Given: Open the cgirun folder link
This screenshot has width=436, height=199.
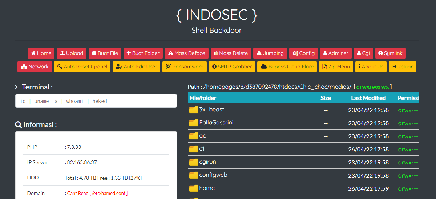Looking at the screenshot, I should tap(208, 162).
